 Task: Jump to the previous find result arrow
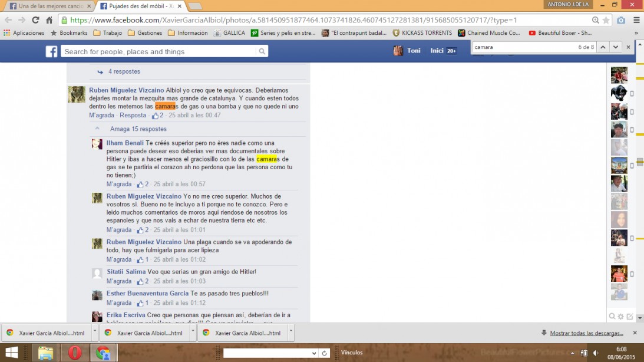click(603, 47)
